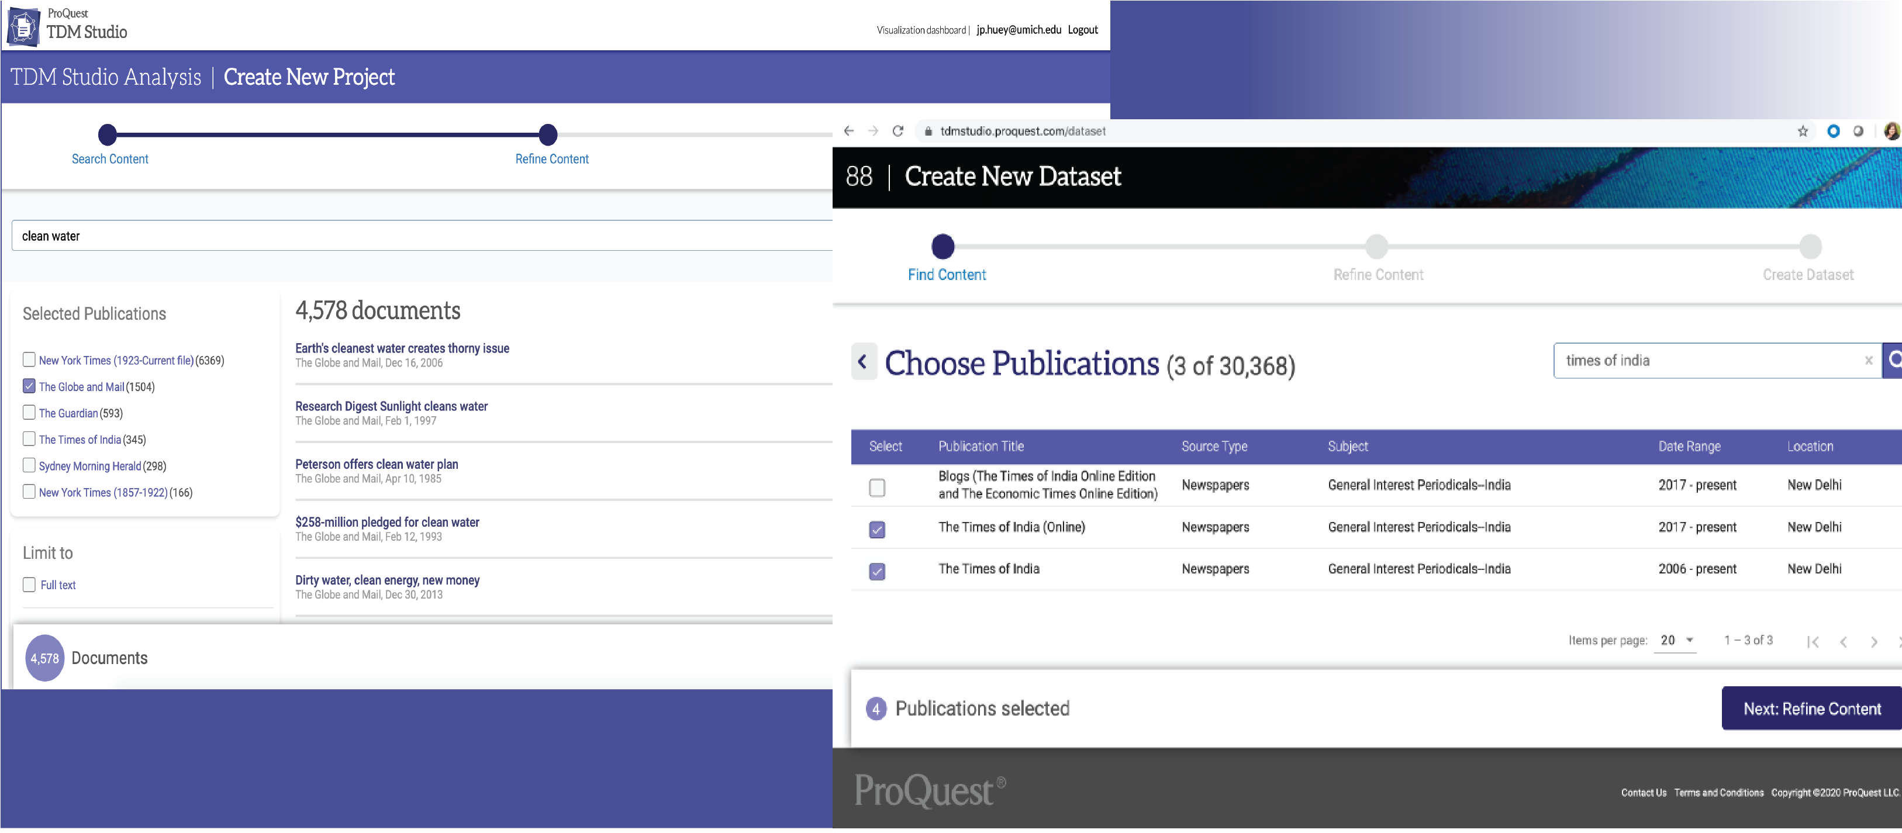The height and width of the screenshot is (833, 1902).
Task: Expand the items per page dropdown
Action: point(1677,639)
